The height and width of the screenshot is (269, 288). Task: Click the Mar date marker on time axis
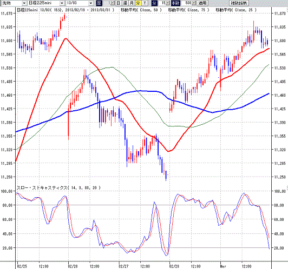click(x=223, y=266)
